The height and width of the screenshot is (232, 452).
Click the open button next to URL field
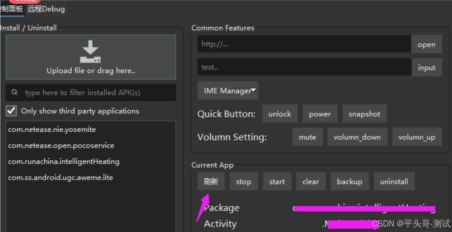coord(427,44)
